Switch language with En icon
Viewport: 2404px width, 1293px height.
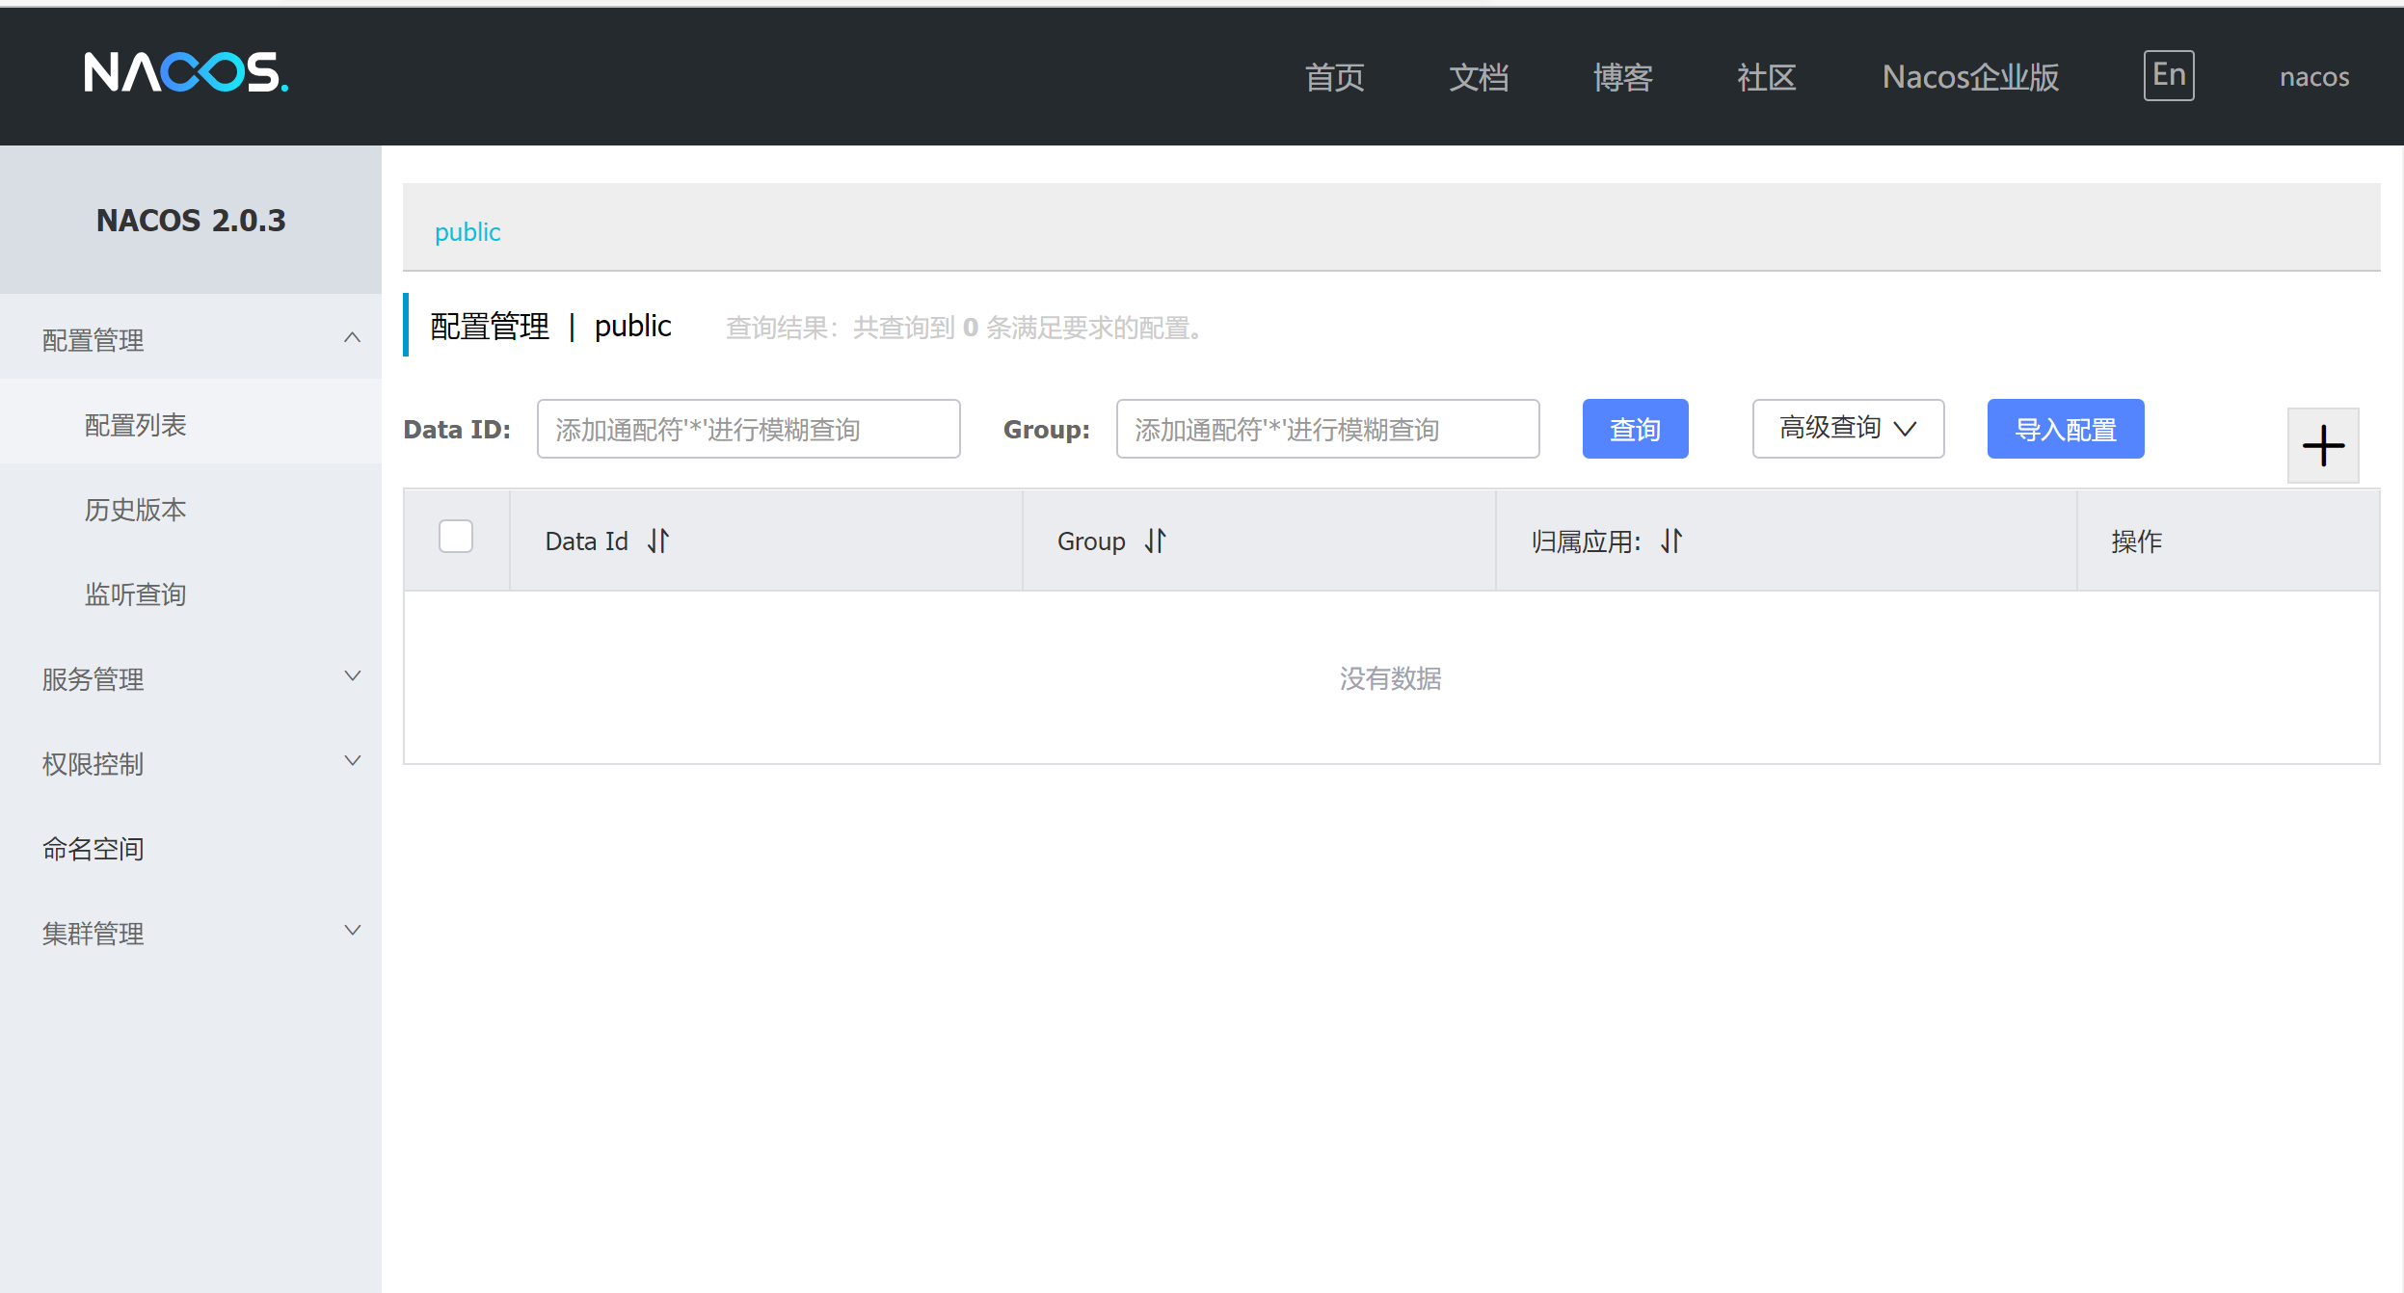coord(2168,75)
